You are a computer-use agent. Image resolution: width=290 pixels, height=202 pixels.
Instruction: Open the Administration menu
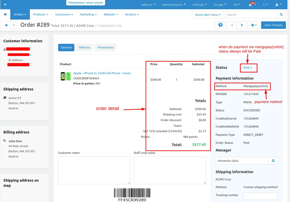click(174, 5)
